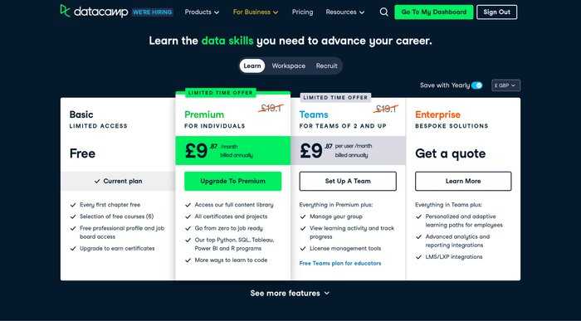The width and height of the screenshot is (581, 321).
Task: Switch to the Workspace pill option
Action: (288, 66)
